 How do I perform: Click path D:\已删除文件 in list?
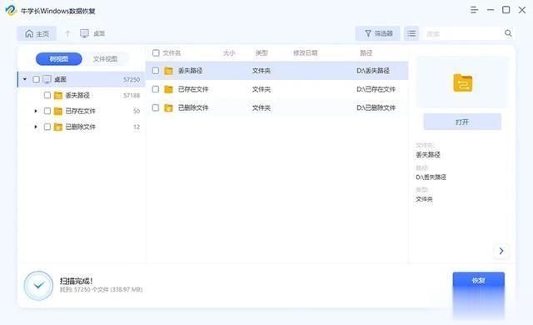(x=376, y=107)
